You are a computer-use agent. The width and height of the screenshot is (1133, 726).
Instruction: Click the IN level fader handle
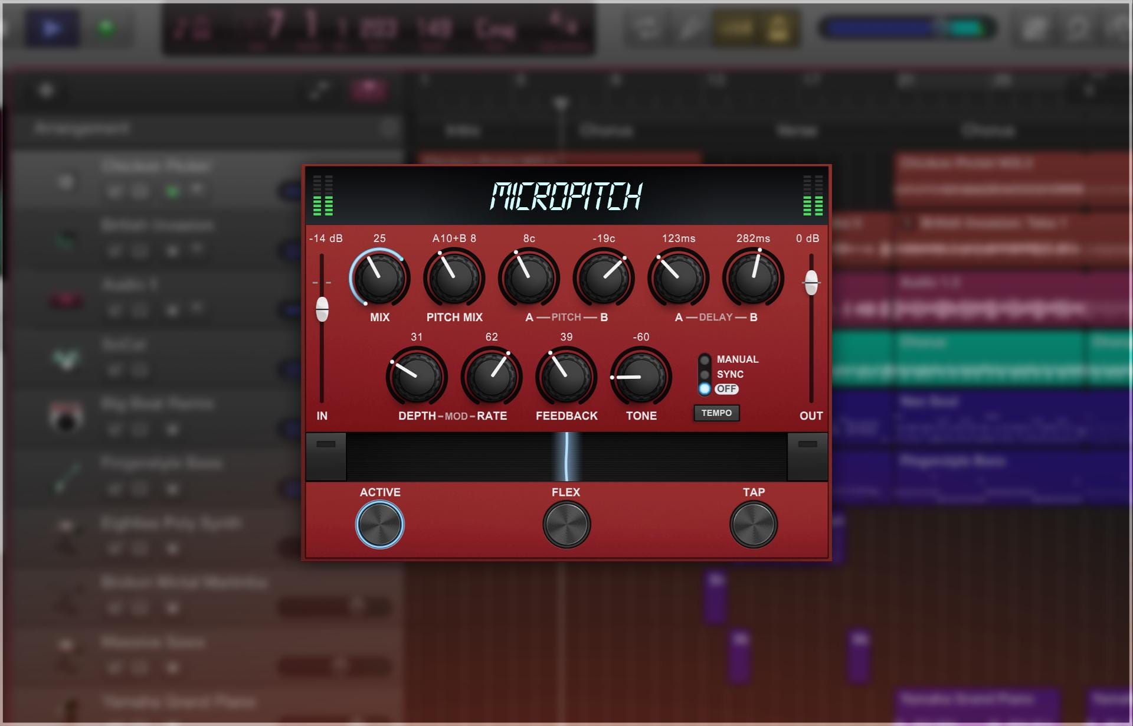click(322, 309)
